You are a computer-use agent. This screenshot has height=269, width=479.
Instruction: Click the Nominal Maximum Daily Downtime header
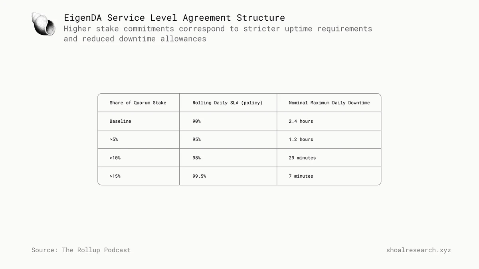pos(329,103)
